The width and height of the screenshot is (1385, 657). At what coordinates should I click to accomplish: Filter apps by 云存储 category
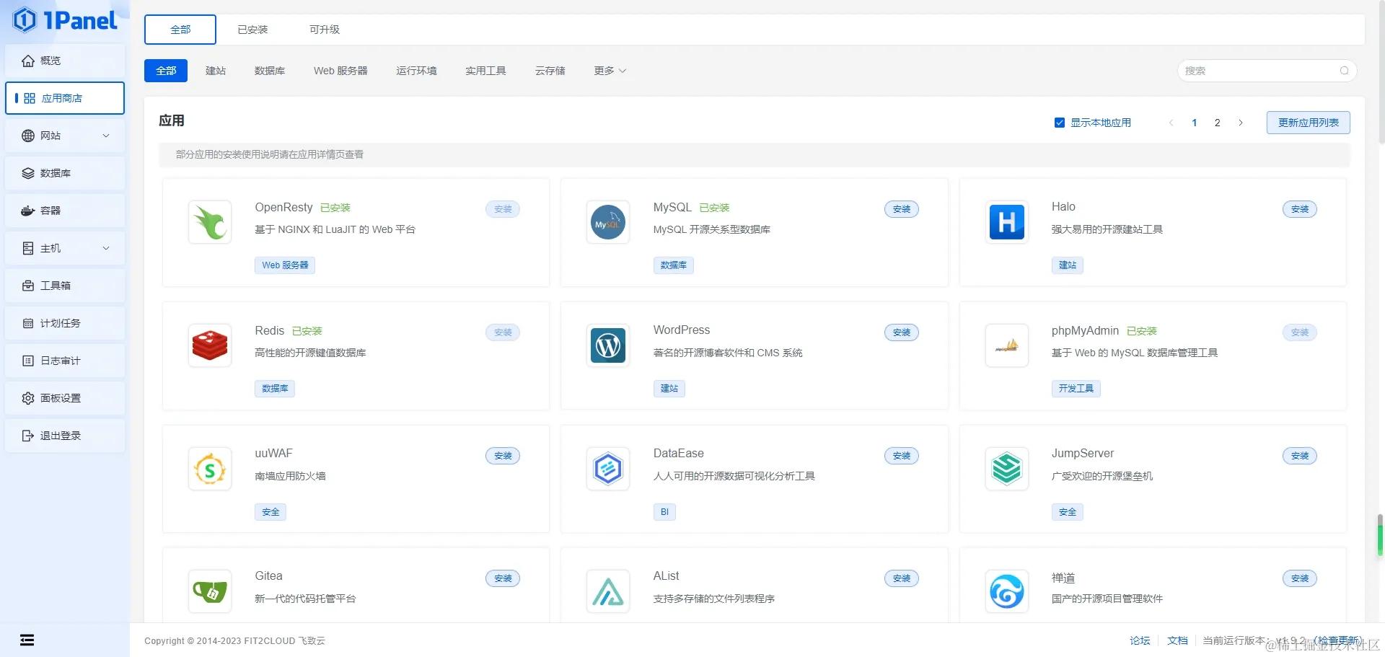pos(550,71)
